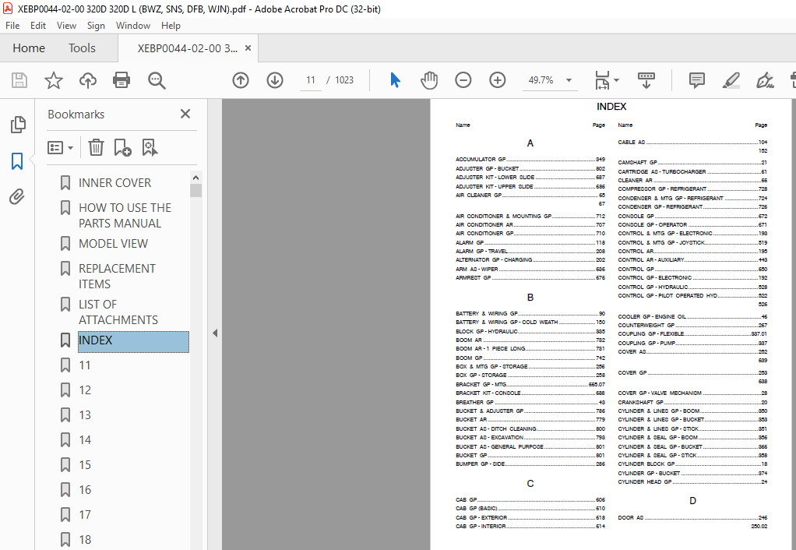Viewport: 796px width, 550px height.
Task: Open the fit page dropdown arrow
Action: (x=616, y=80)
